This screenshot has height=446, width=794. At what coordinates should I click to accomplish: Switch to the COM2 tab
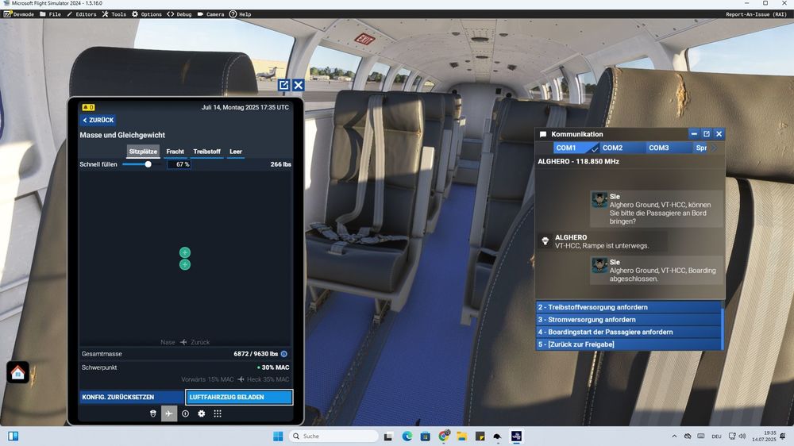[612, 148]
